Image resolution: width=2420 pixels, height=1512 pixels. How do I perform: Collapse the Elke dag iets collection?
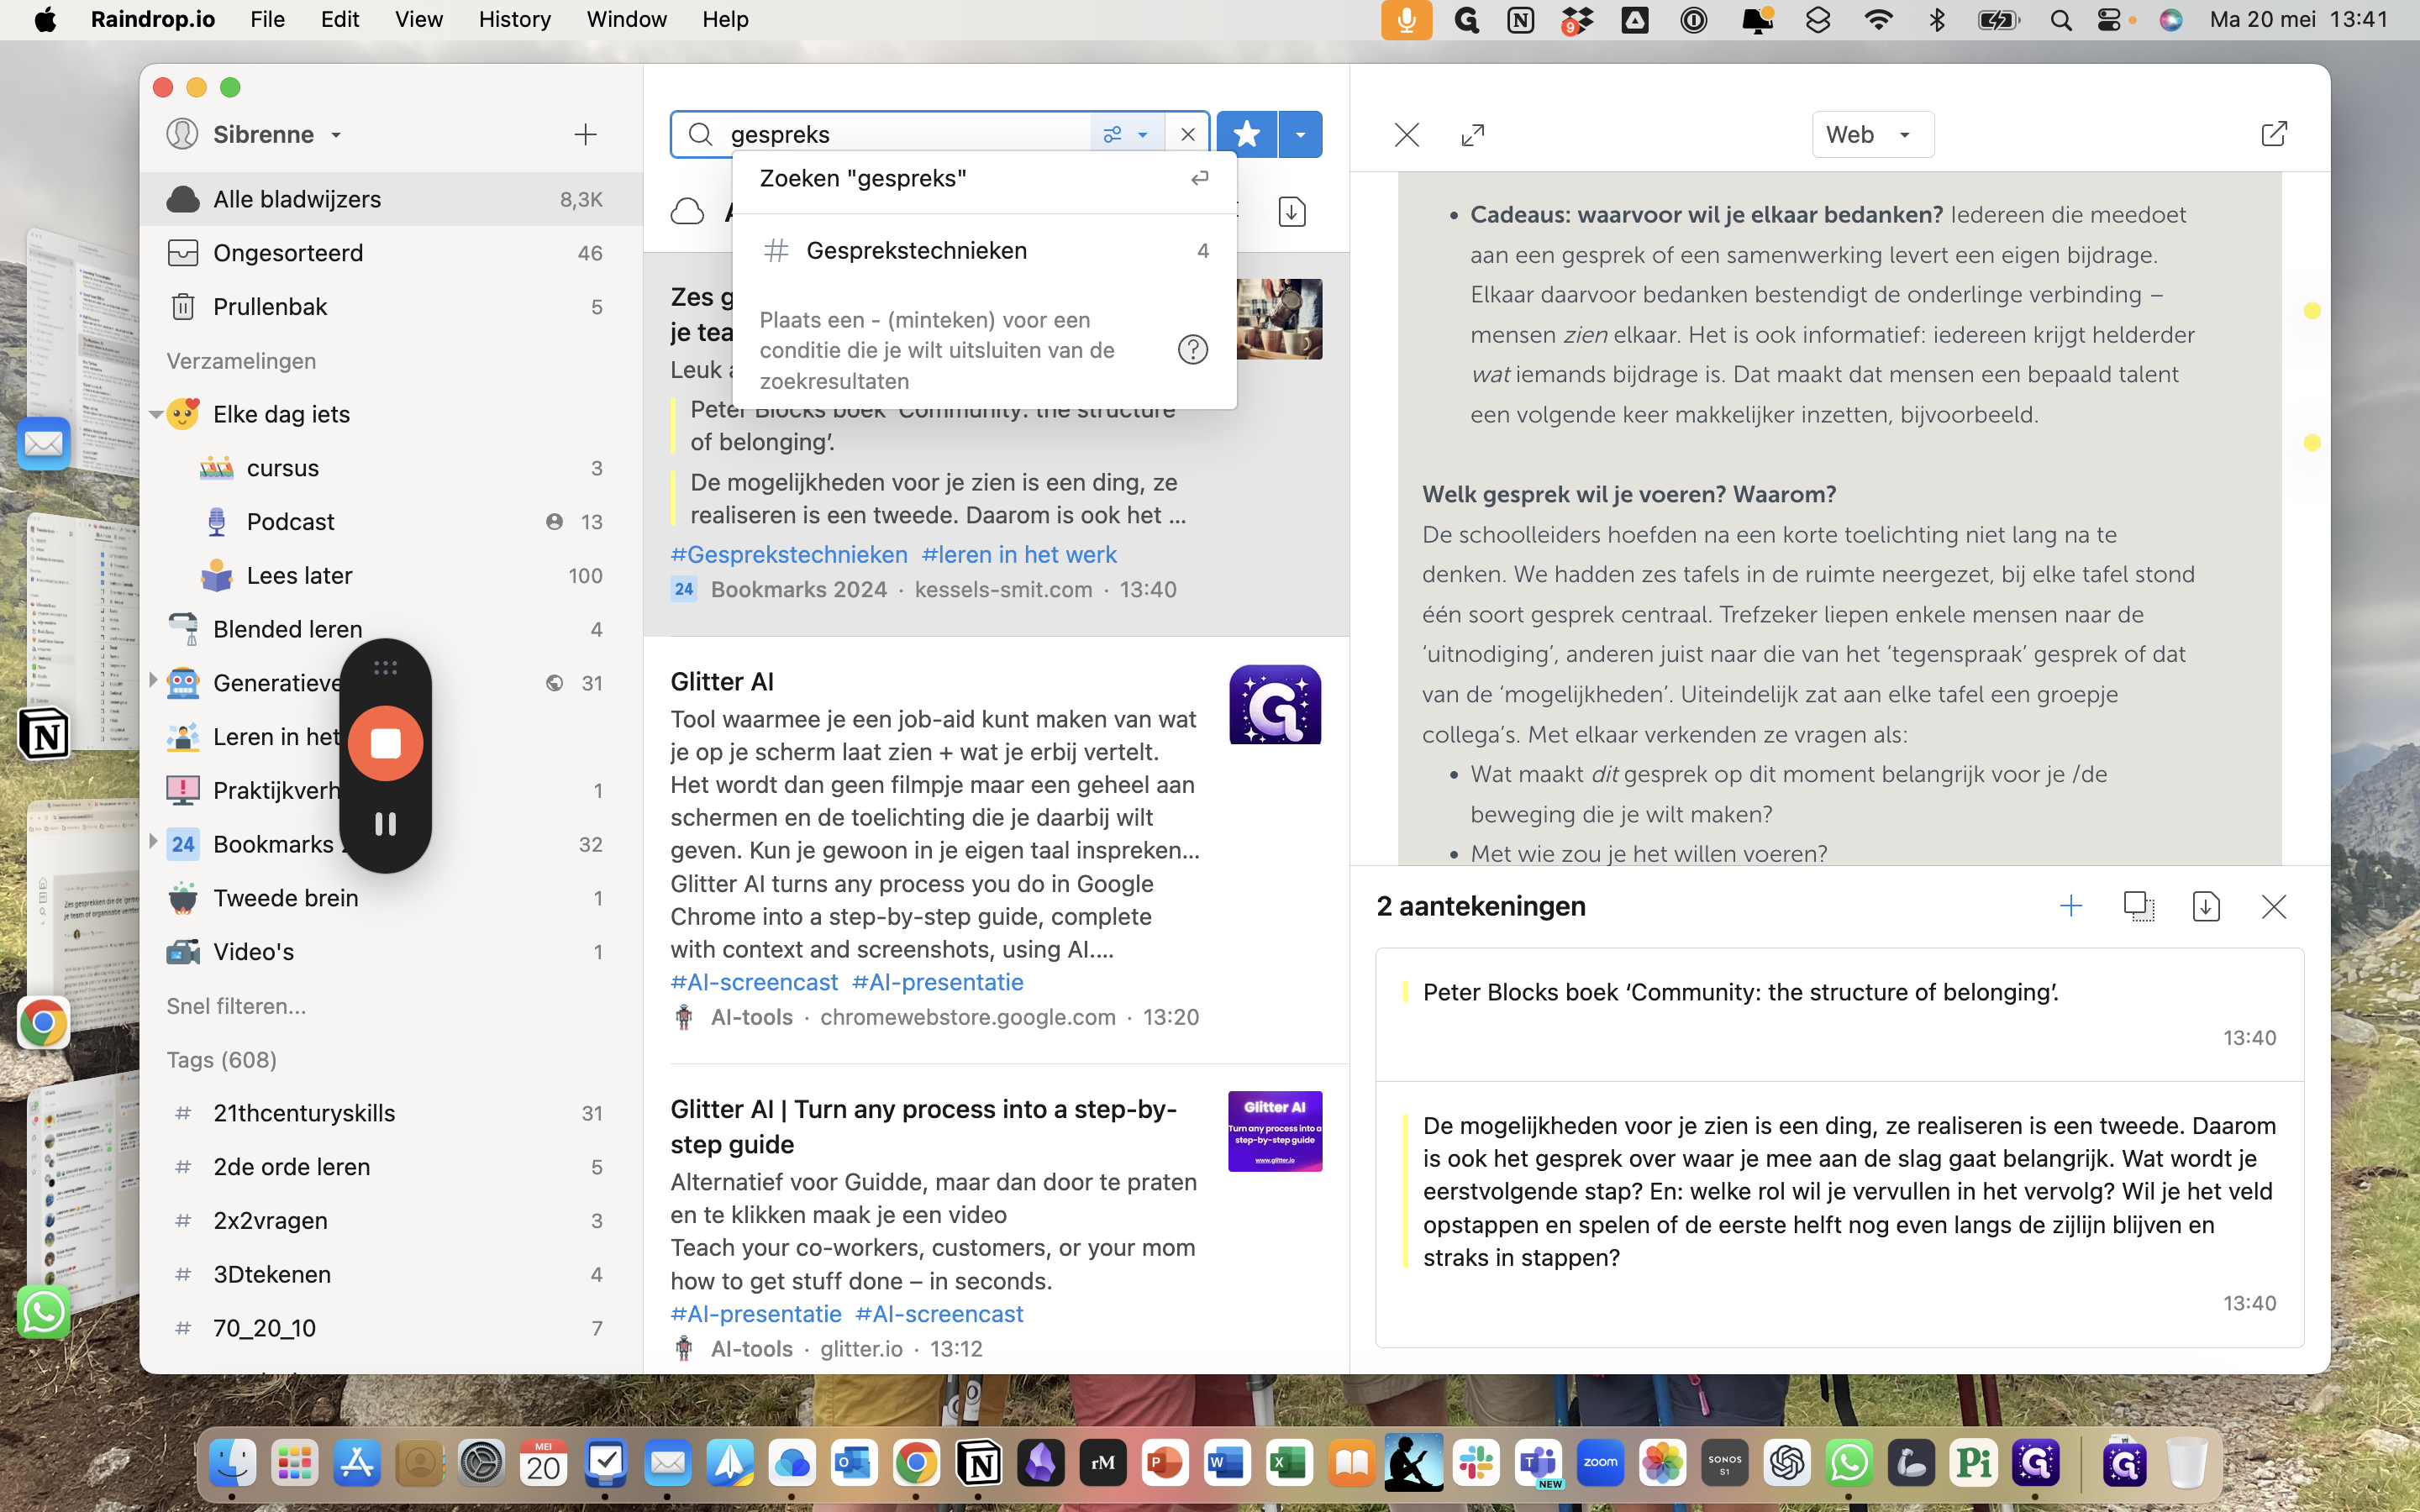coord(155,414)
